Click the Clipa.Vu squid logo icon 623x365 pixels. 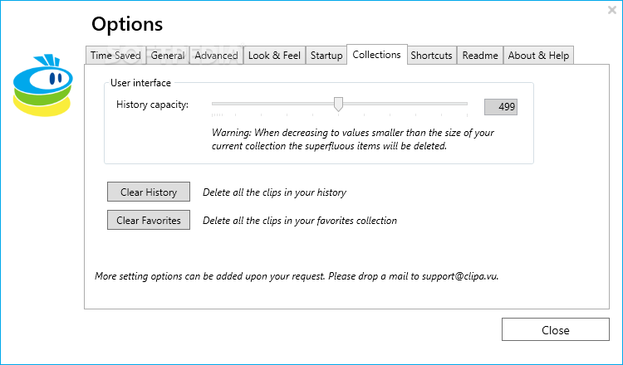42,85
